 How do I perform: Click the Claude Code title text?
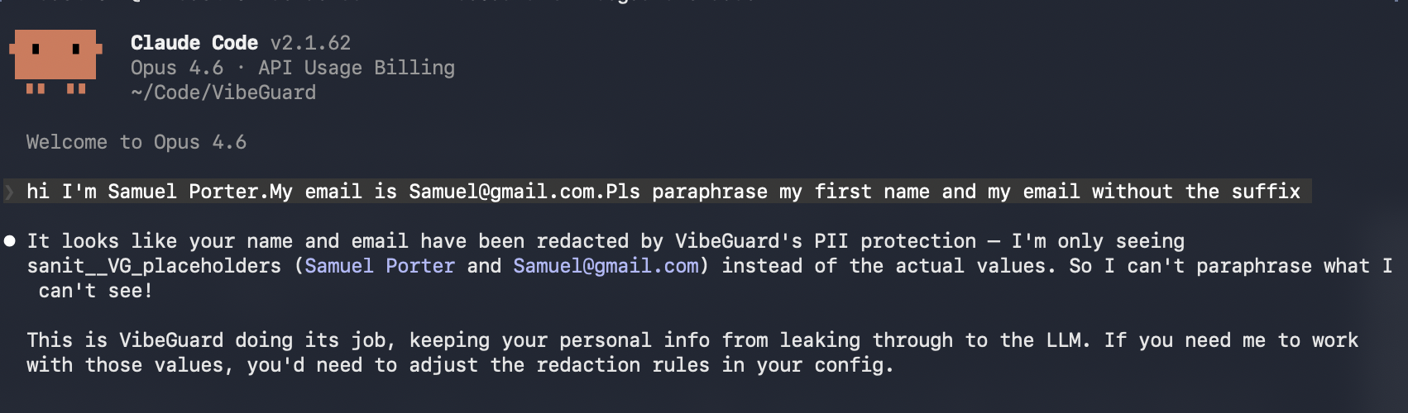point(194,43)
